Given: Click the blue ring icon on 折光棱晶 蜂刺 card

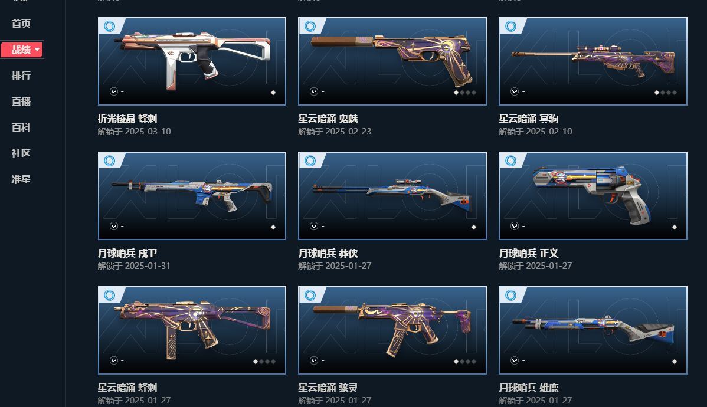Looking at the screenshot, I should pos(110,26).
